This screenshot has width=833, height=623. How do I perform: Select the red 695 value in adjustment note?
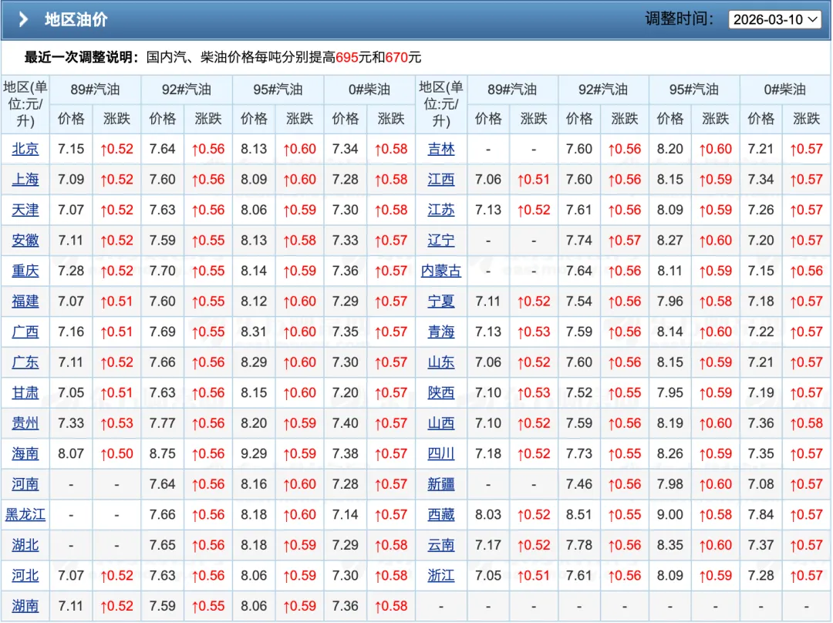click(347, 57)
